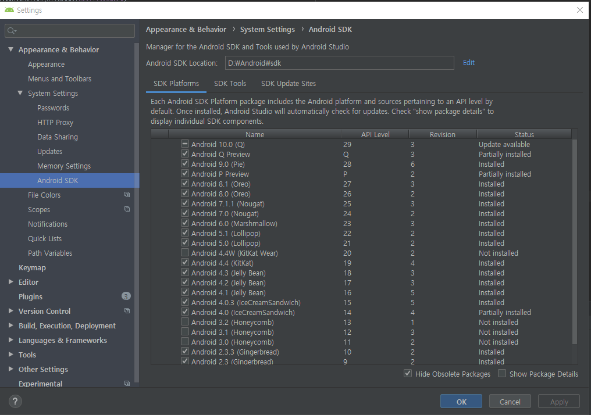Click System Settings in the breadcrumb
This screenshot has width=591, height=415.
267,30
